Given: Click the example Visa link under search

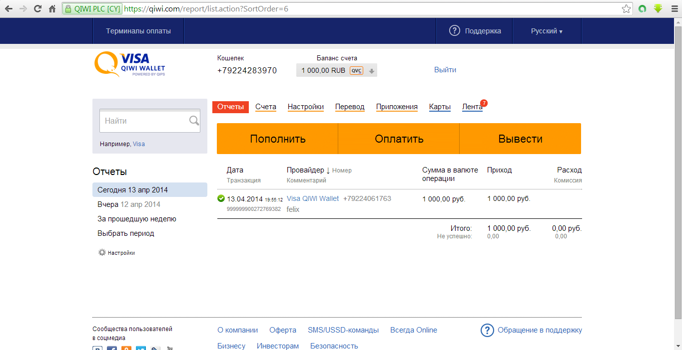Looking at the screenshot, I should pyautogui.click(x=139, y=144).
